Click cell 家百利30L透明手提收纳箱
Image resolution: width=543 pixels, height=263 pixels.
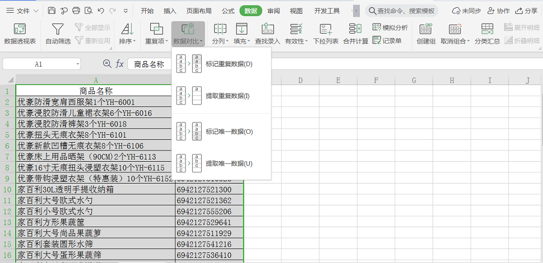(x=96, y=189)
